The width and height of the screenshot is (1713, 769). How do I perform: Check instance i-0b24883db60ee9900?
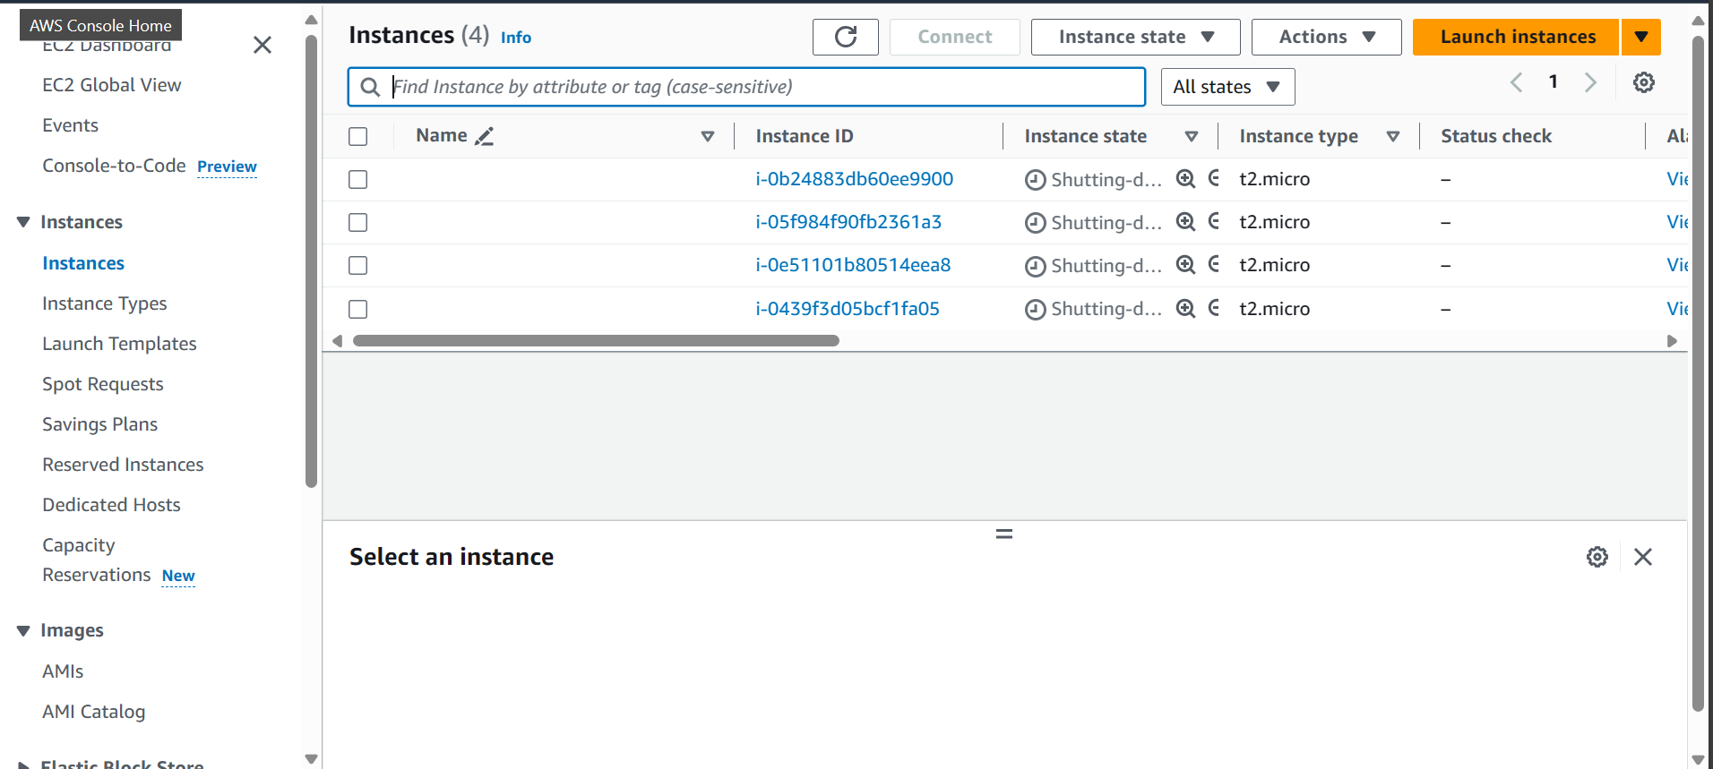pos(358,179)
